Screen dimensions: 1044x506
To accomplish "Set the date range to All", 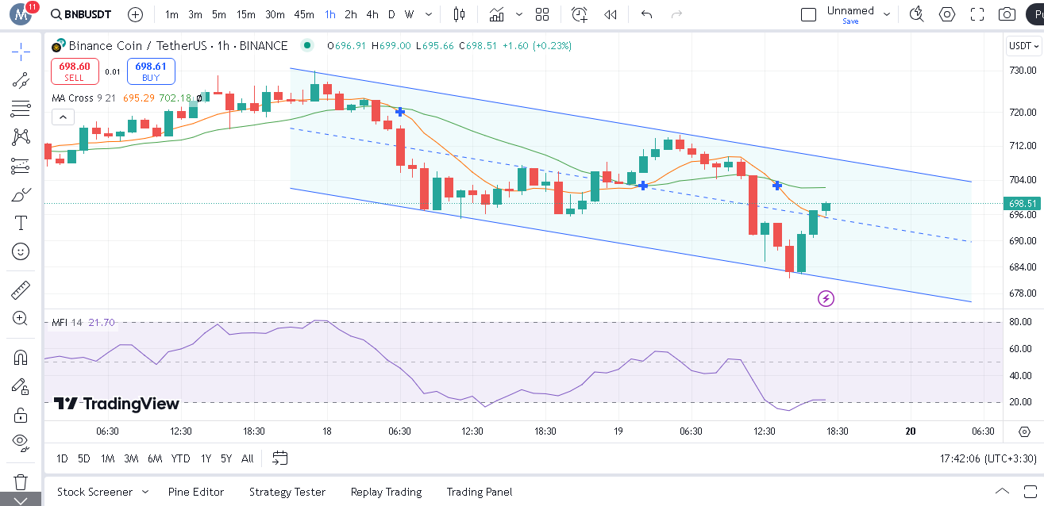I will click(x=248, y=458).
